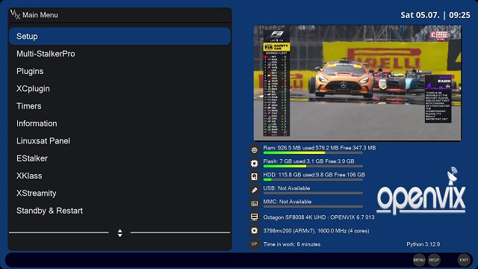Open the Plugins menu item
The width and height of the screenshot is (478, 269).
point(119,71)
